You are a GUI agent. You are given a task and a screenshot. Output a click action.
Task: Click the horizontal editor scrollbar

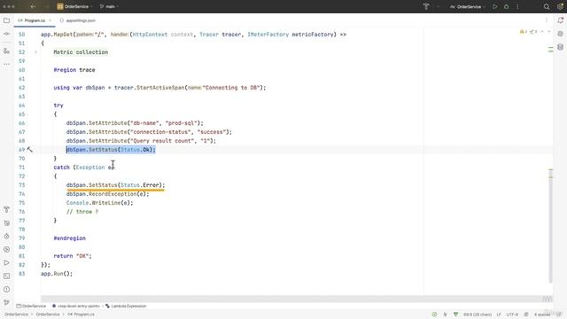291,299
